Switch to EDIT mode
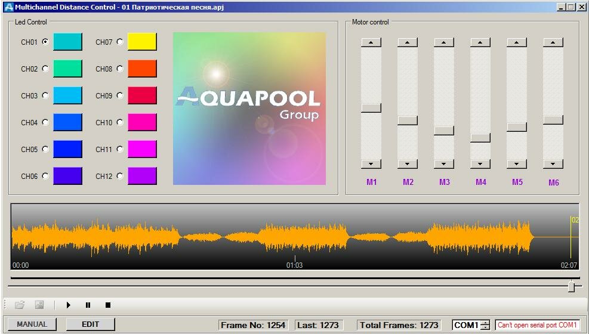The height and width of the screenshot is (334, 589). tap(90, 324)
